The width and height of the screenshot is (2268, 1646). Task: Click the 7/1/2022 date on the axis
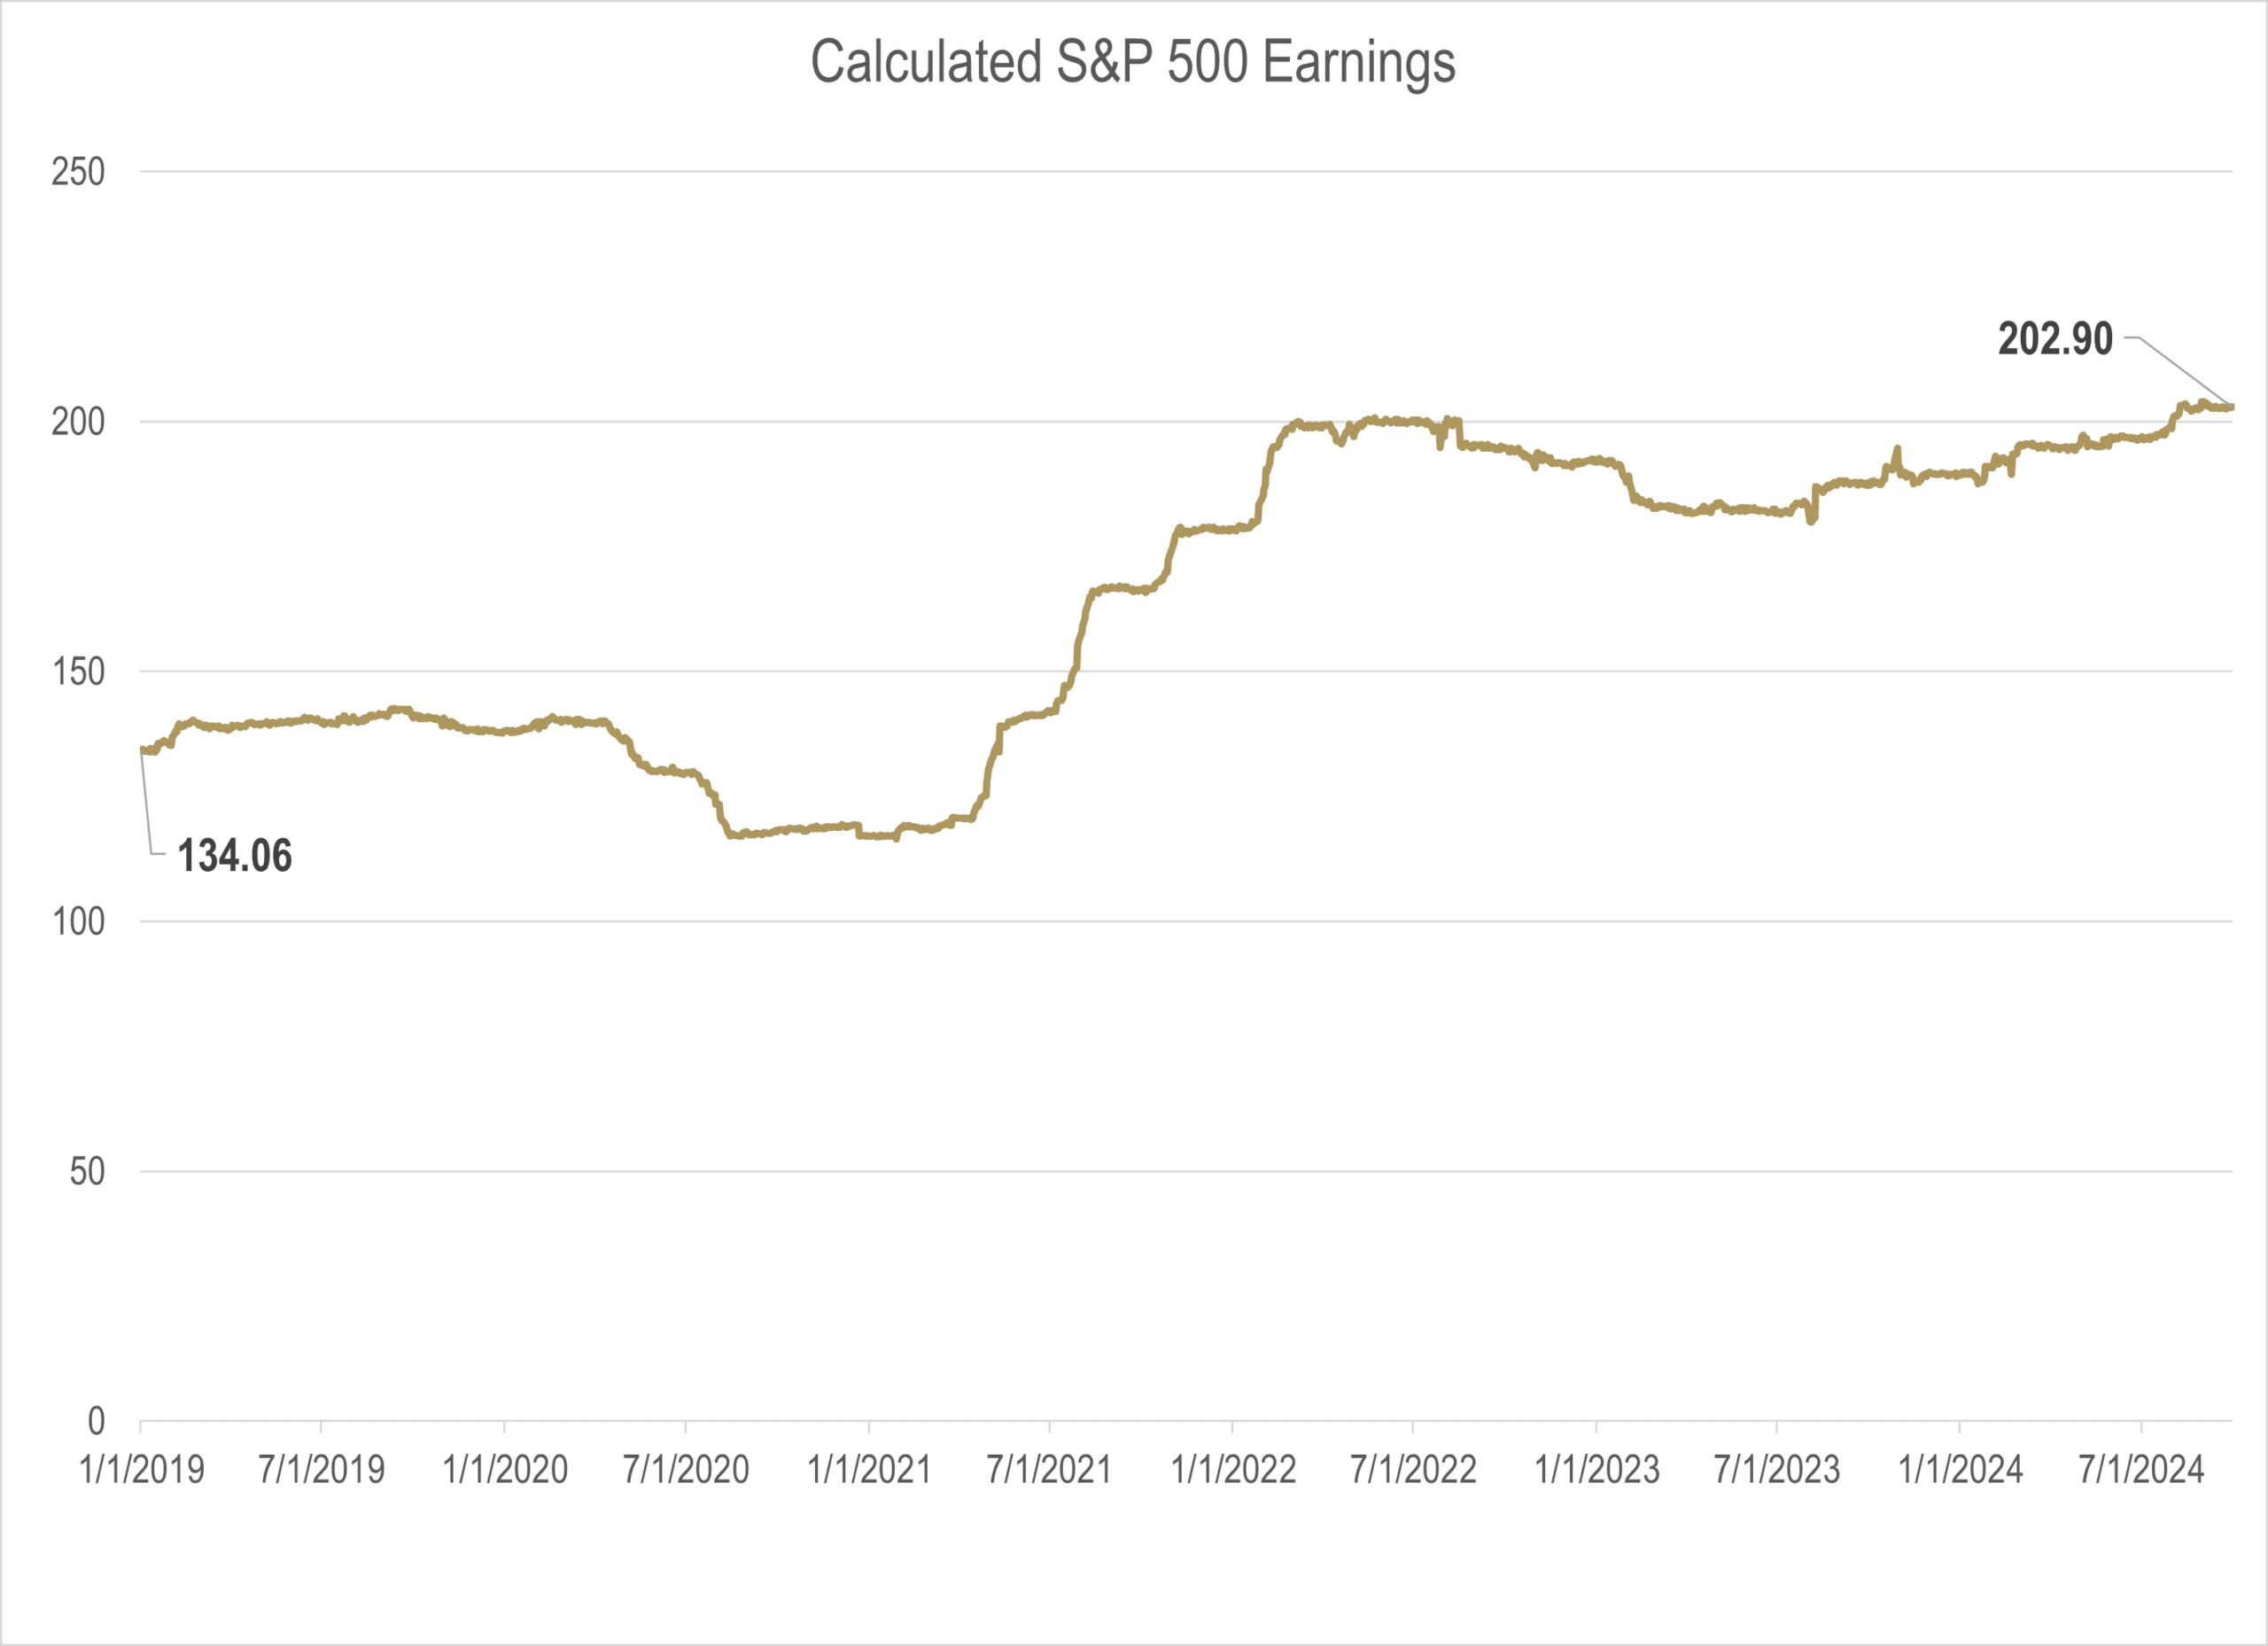pyautogui.click(x=1413, y=1470)
